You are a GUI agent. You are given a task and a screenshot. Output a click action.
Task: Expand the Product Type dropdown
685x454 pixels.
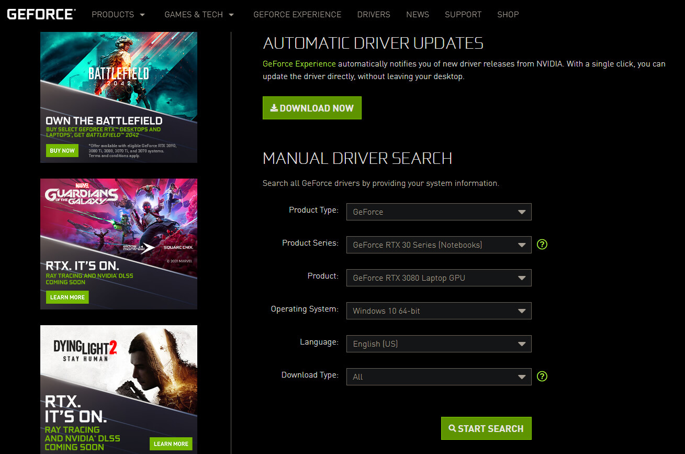[x=439, y=212]
